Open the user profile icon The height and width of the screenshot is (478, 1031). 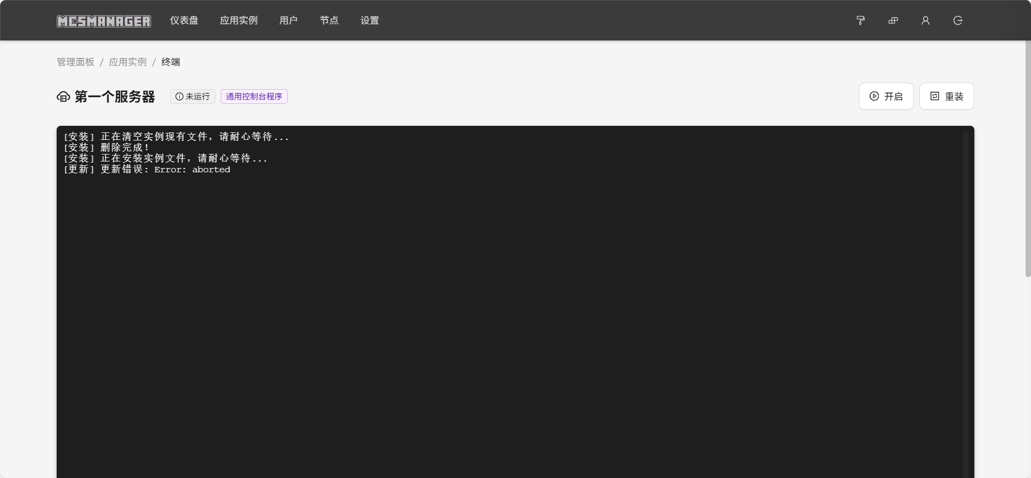tap(925, 21)
